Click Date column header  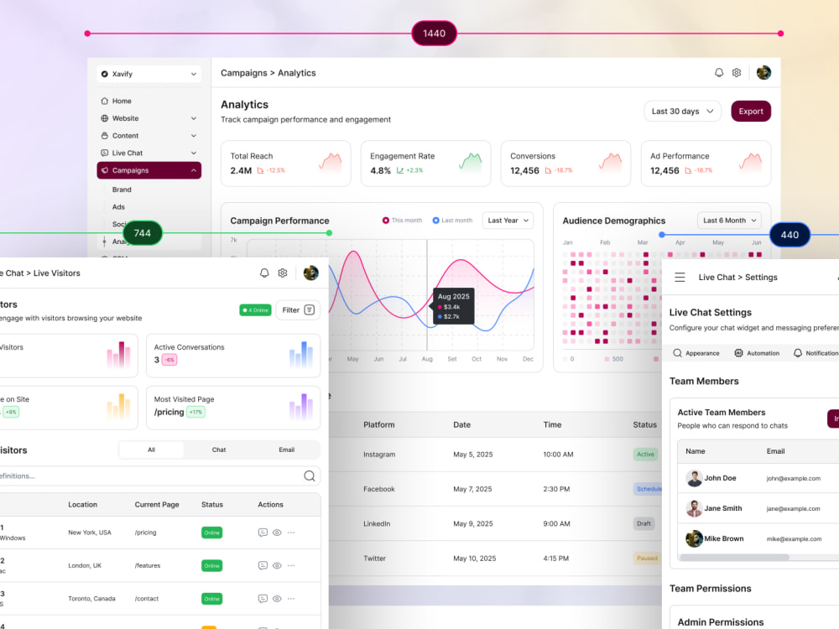(x=461, y=424)
